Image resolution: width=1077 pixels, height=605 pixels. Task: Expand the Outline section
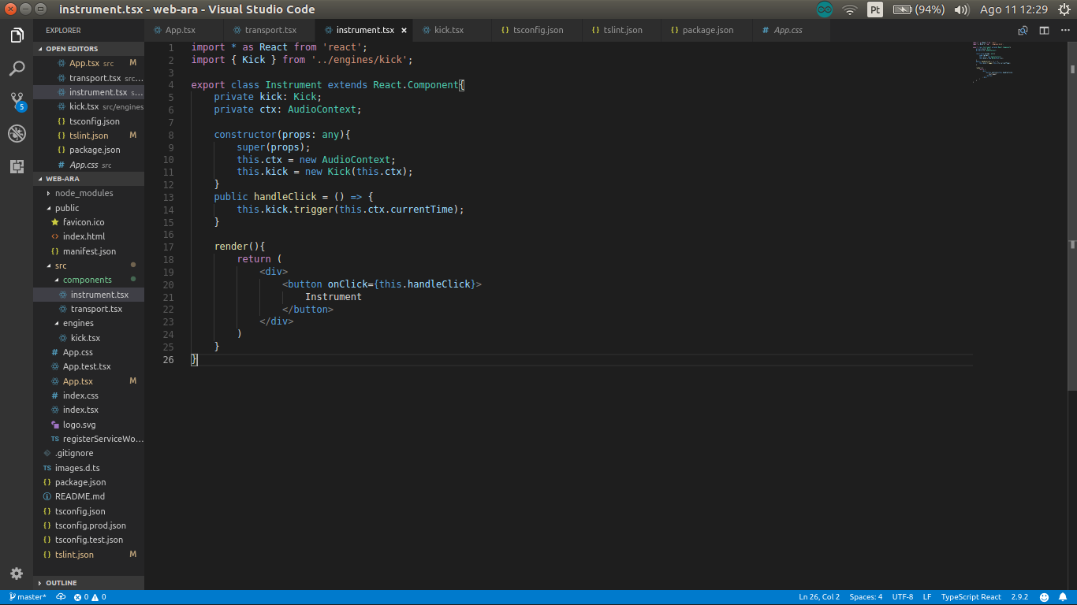pos(61,583)
